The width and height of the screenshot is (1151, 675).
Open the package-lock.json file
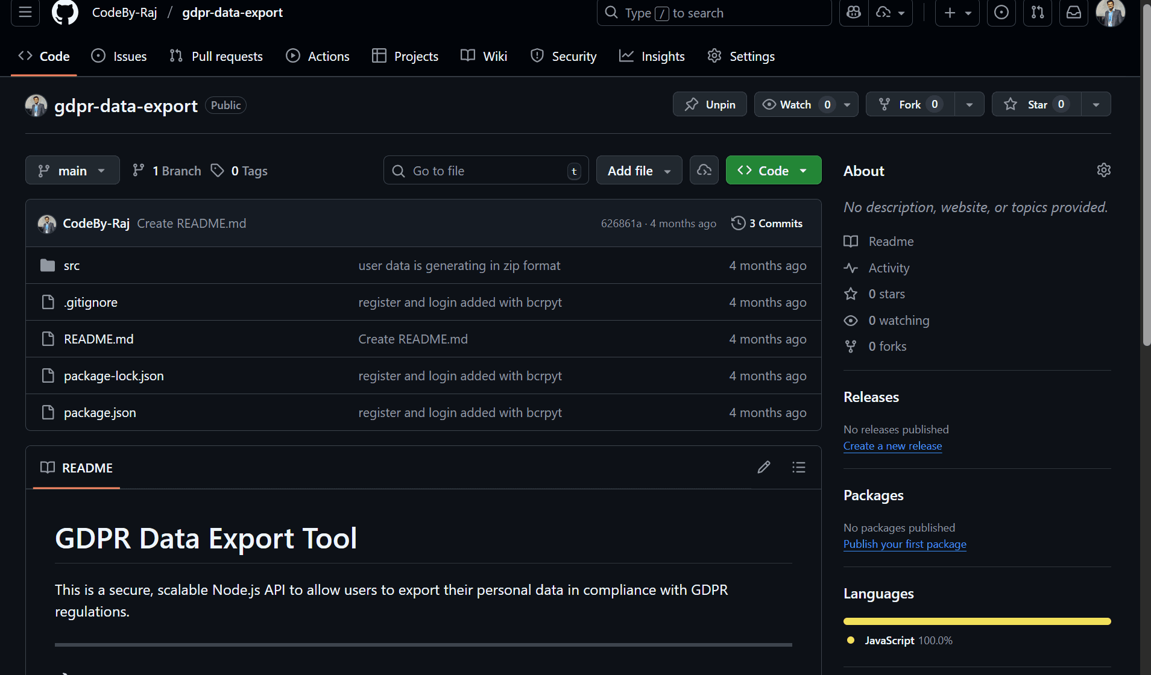pos(113,375)
